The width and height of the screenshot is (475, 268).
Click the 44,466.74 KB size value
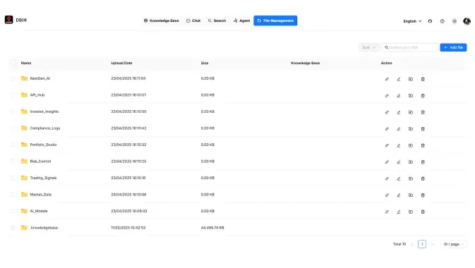click(212, 228)
